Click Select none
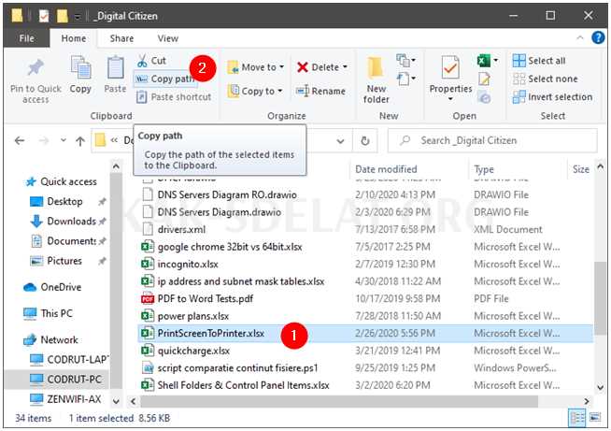Screen dimensions: 611x431 pyautogui.click(x=546, y=79)
